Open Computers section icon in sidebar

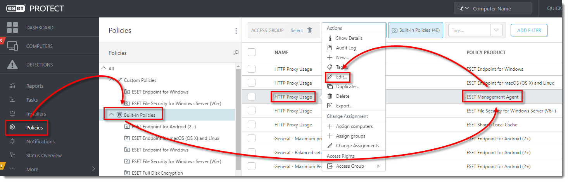tap(12, 46)
